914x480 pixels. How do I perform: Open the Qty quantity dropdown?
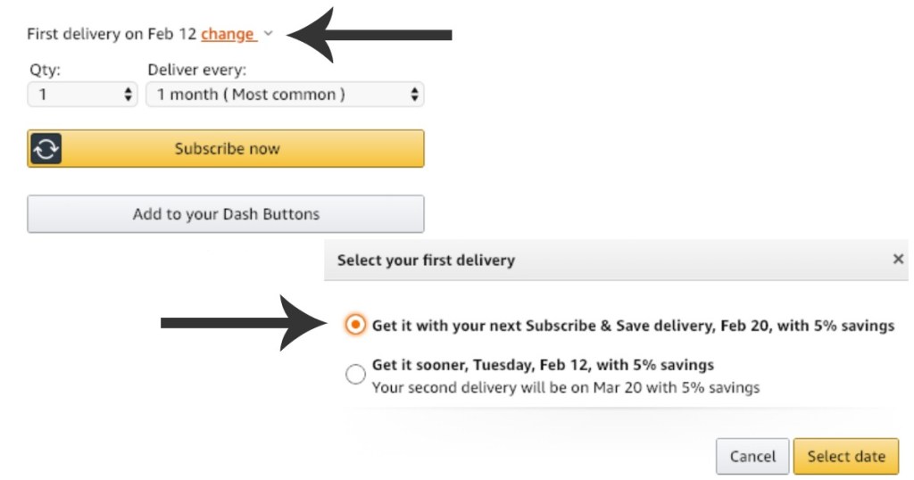82,95
